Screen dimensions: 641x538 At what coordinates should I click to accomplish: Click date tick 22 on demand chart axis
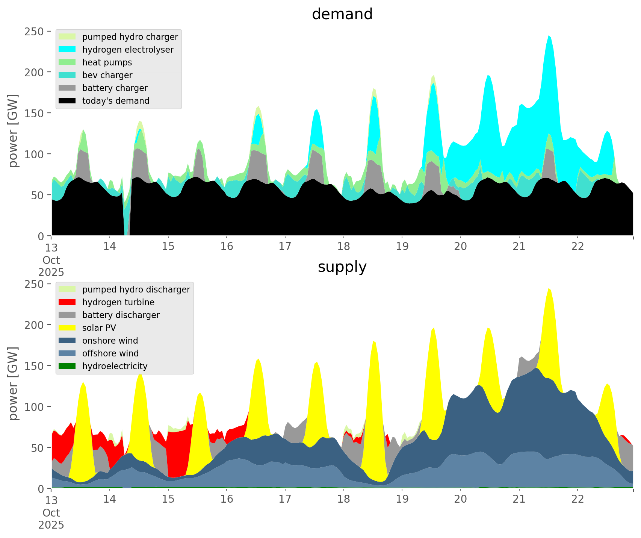(578, 247)
